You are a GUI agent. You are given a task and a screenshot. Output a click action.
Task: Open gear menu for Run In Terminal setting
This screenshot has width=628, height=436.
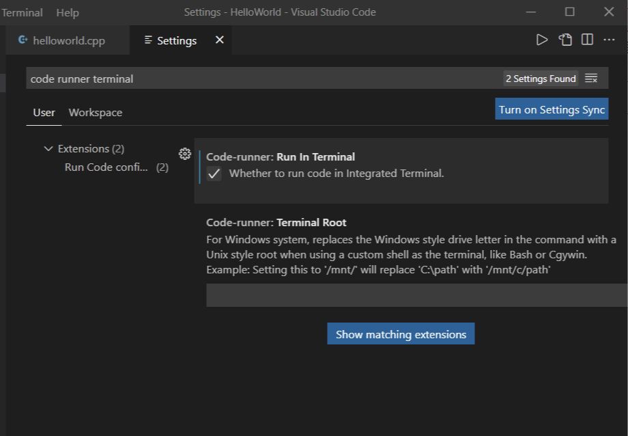pyautogui.click(x=184, y=154)
